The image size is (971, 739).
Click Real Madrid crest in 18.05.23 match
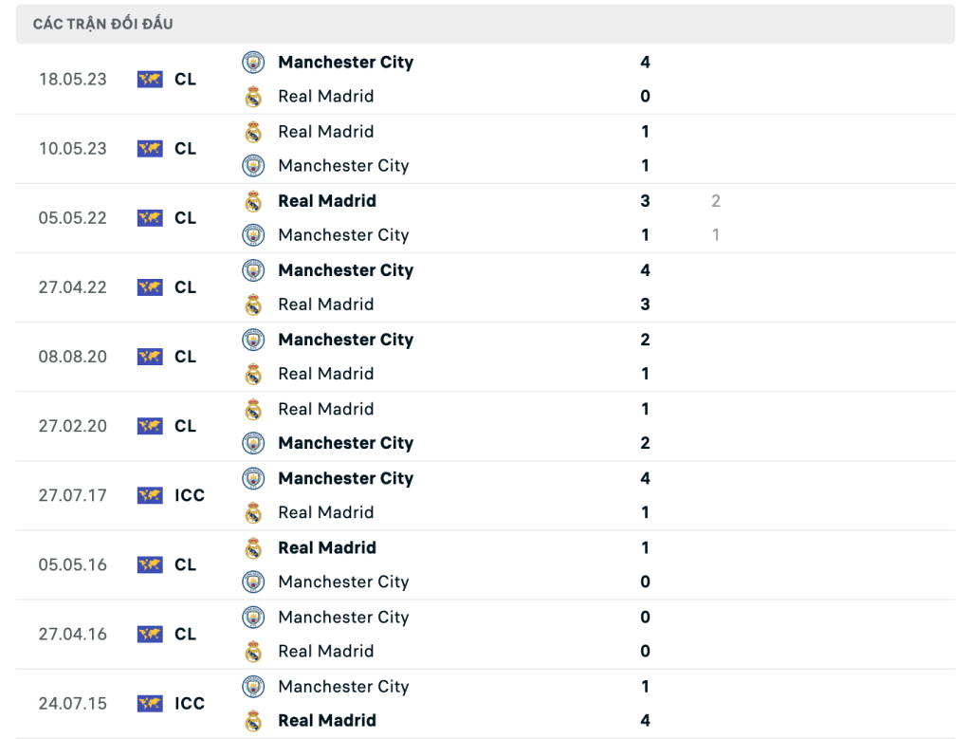click(x=252, y=97)
